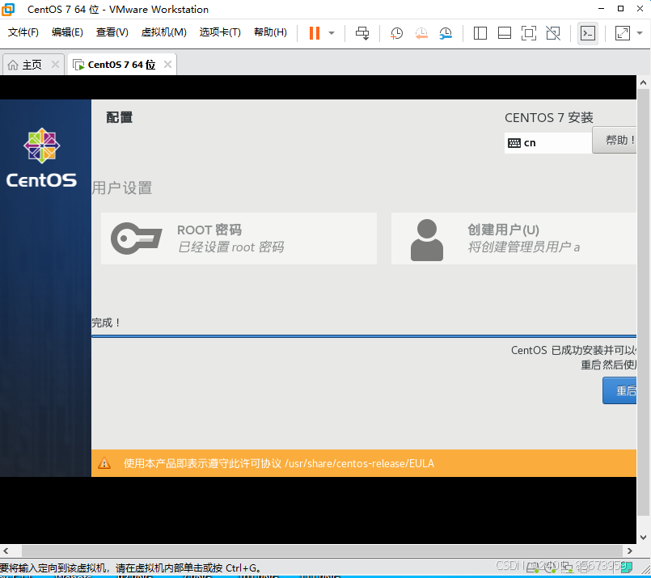Close the CentOS 7 64 位 tab
The width and height of the screenshot is (651, 578).
click(167, 65)
